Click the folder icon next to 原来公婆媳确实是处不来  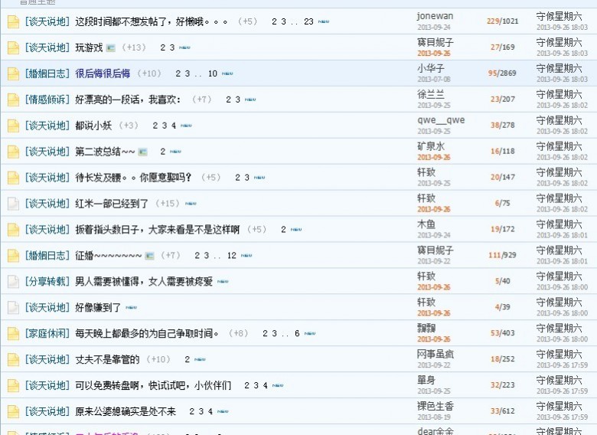13,412
